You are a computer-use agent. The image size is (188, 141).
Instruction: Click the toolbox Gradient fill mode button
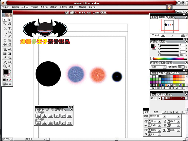[7, 80]
